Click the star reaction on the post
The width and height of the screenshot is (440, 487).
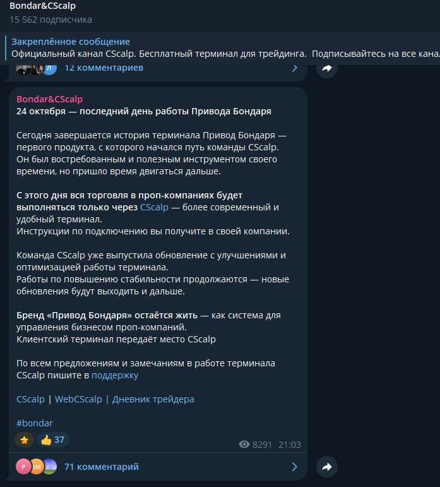point(24,440)
